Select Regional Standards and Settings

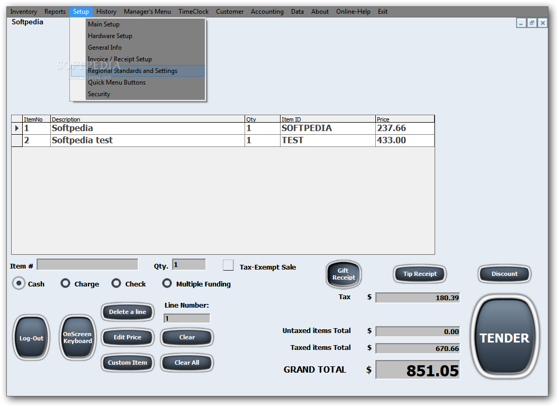138,71
